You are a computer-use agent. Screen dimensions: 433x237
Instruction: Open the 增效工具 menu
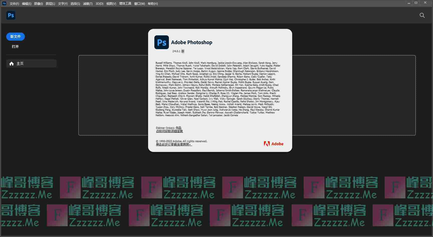[125, 4]
